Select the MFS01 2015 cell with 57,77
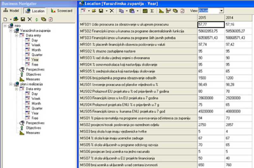Screen dimensions: 254x168 tap(211, 24)
